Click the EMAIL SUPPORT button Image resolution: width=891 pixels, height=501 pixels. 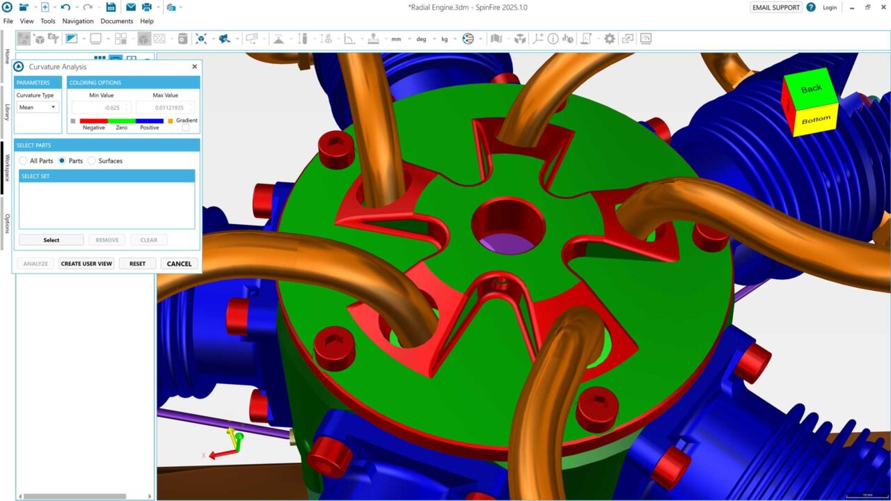point(775,7)
